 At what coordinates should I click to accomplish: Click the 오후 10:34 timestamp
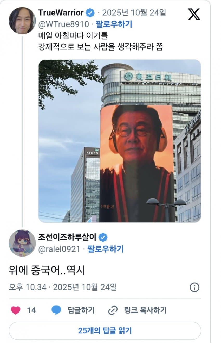click(28, 287)
